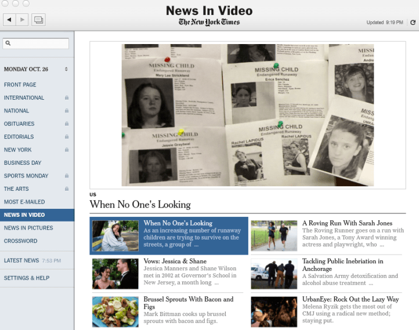Open 'A Roving Run With Sarah Jones' story
Viewport: 419px width, 330px height.
click(348, 223)
